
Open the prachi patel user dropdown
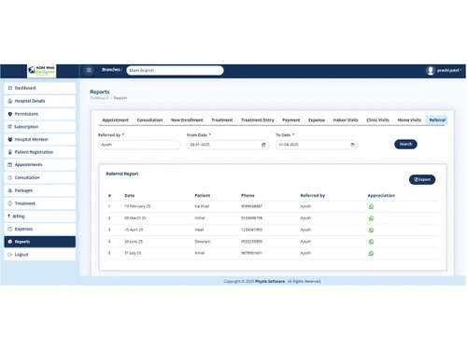[449, 71]
